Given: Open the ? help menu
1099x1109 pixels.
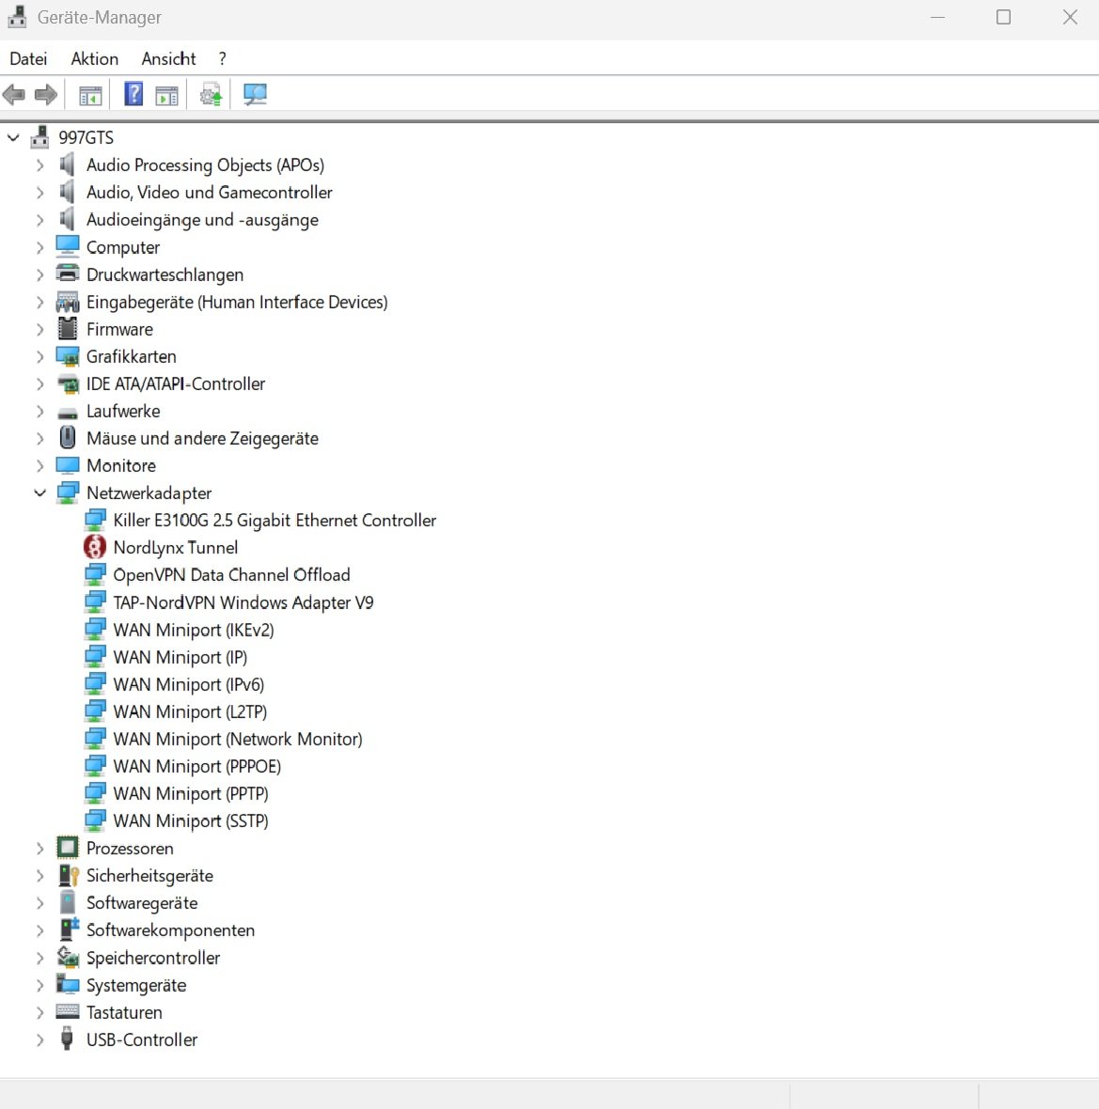Looking at the screenshot, I should tap(222, 58).
